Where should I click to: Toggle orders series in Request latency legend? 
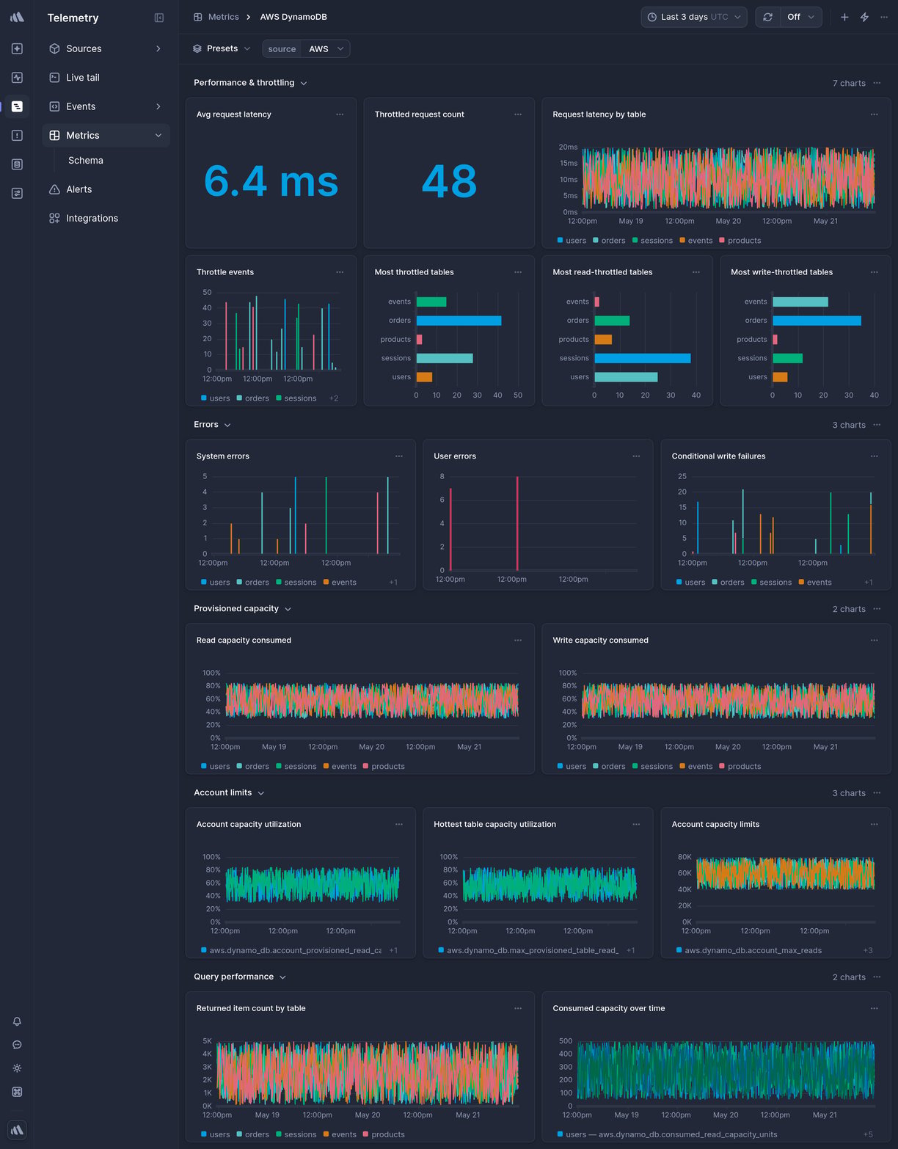pos(609,241)
